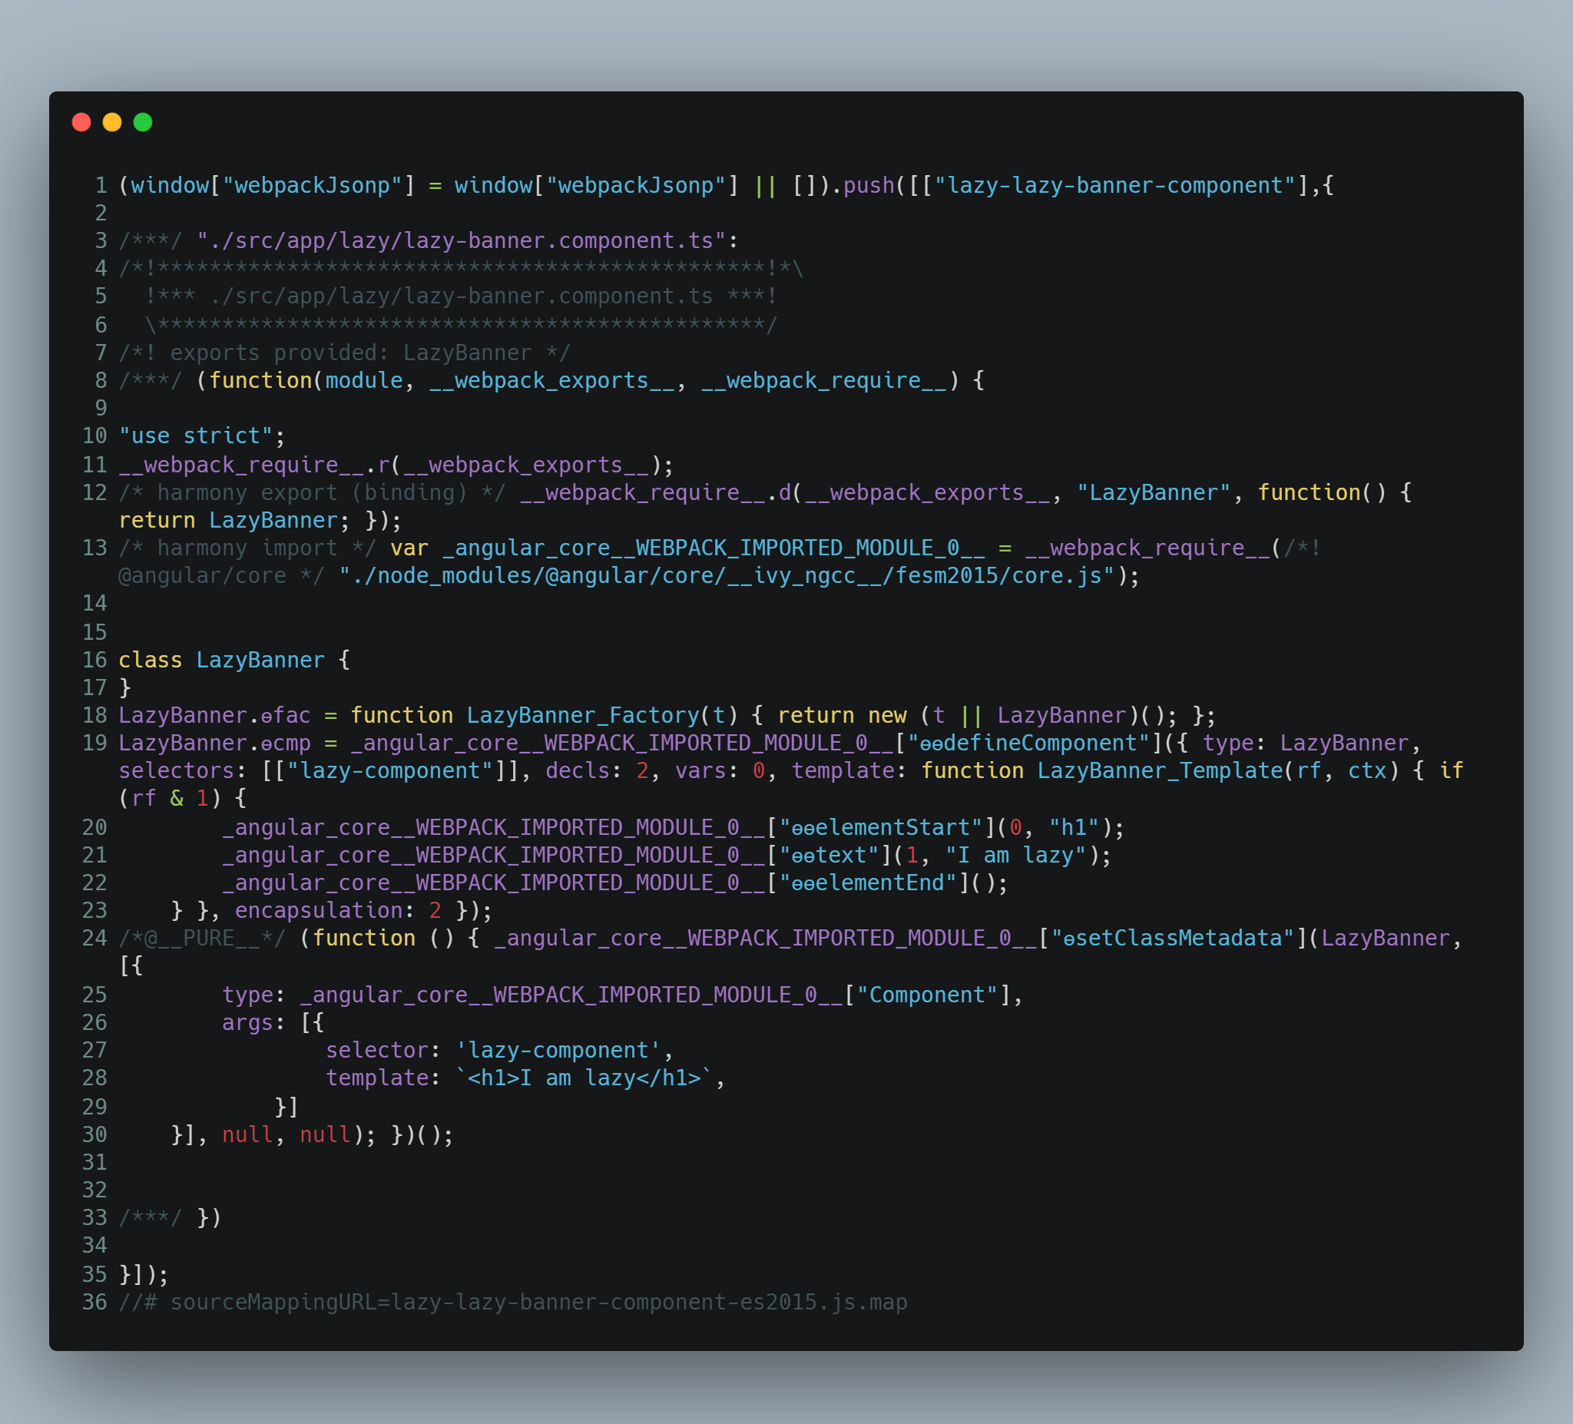
Task: Click LazyBanner_Factory function name
Action: click(583, 716)
